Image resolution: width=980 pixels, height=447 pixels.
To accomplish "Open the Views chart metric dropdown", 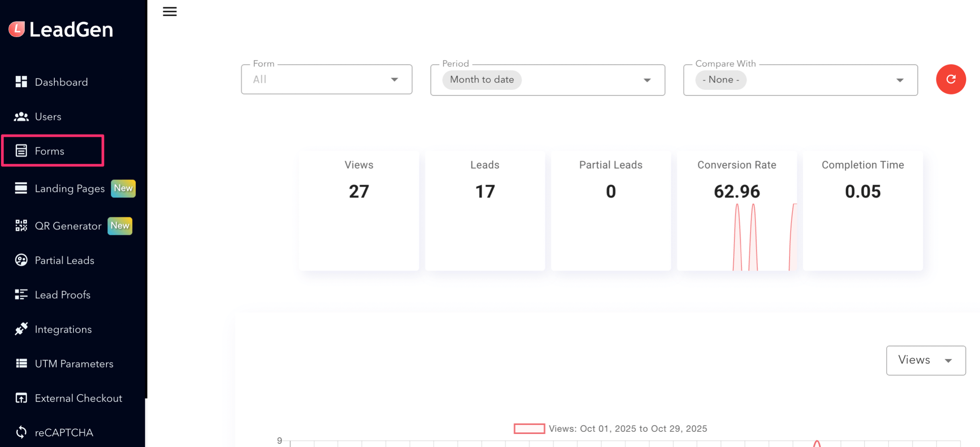I will tap(925, 360).
